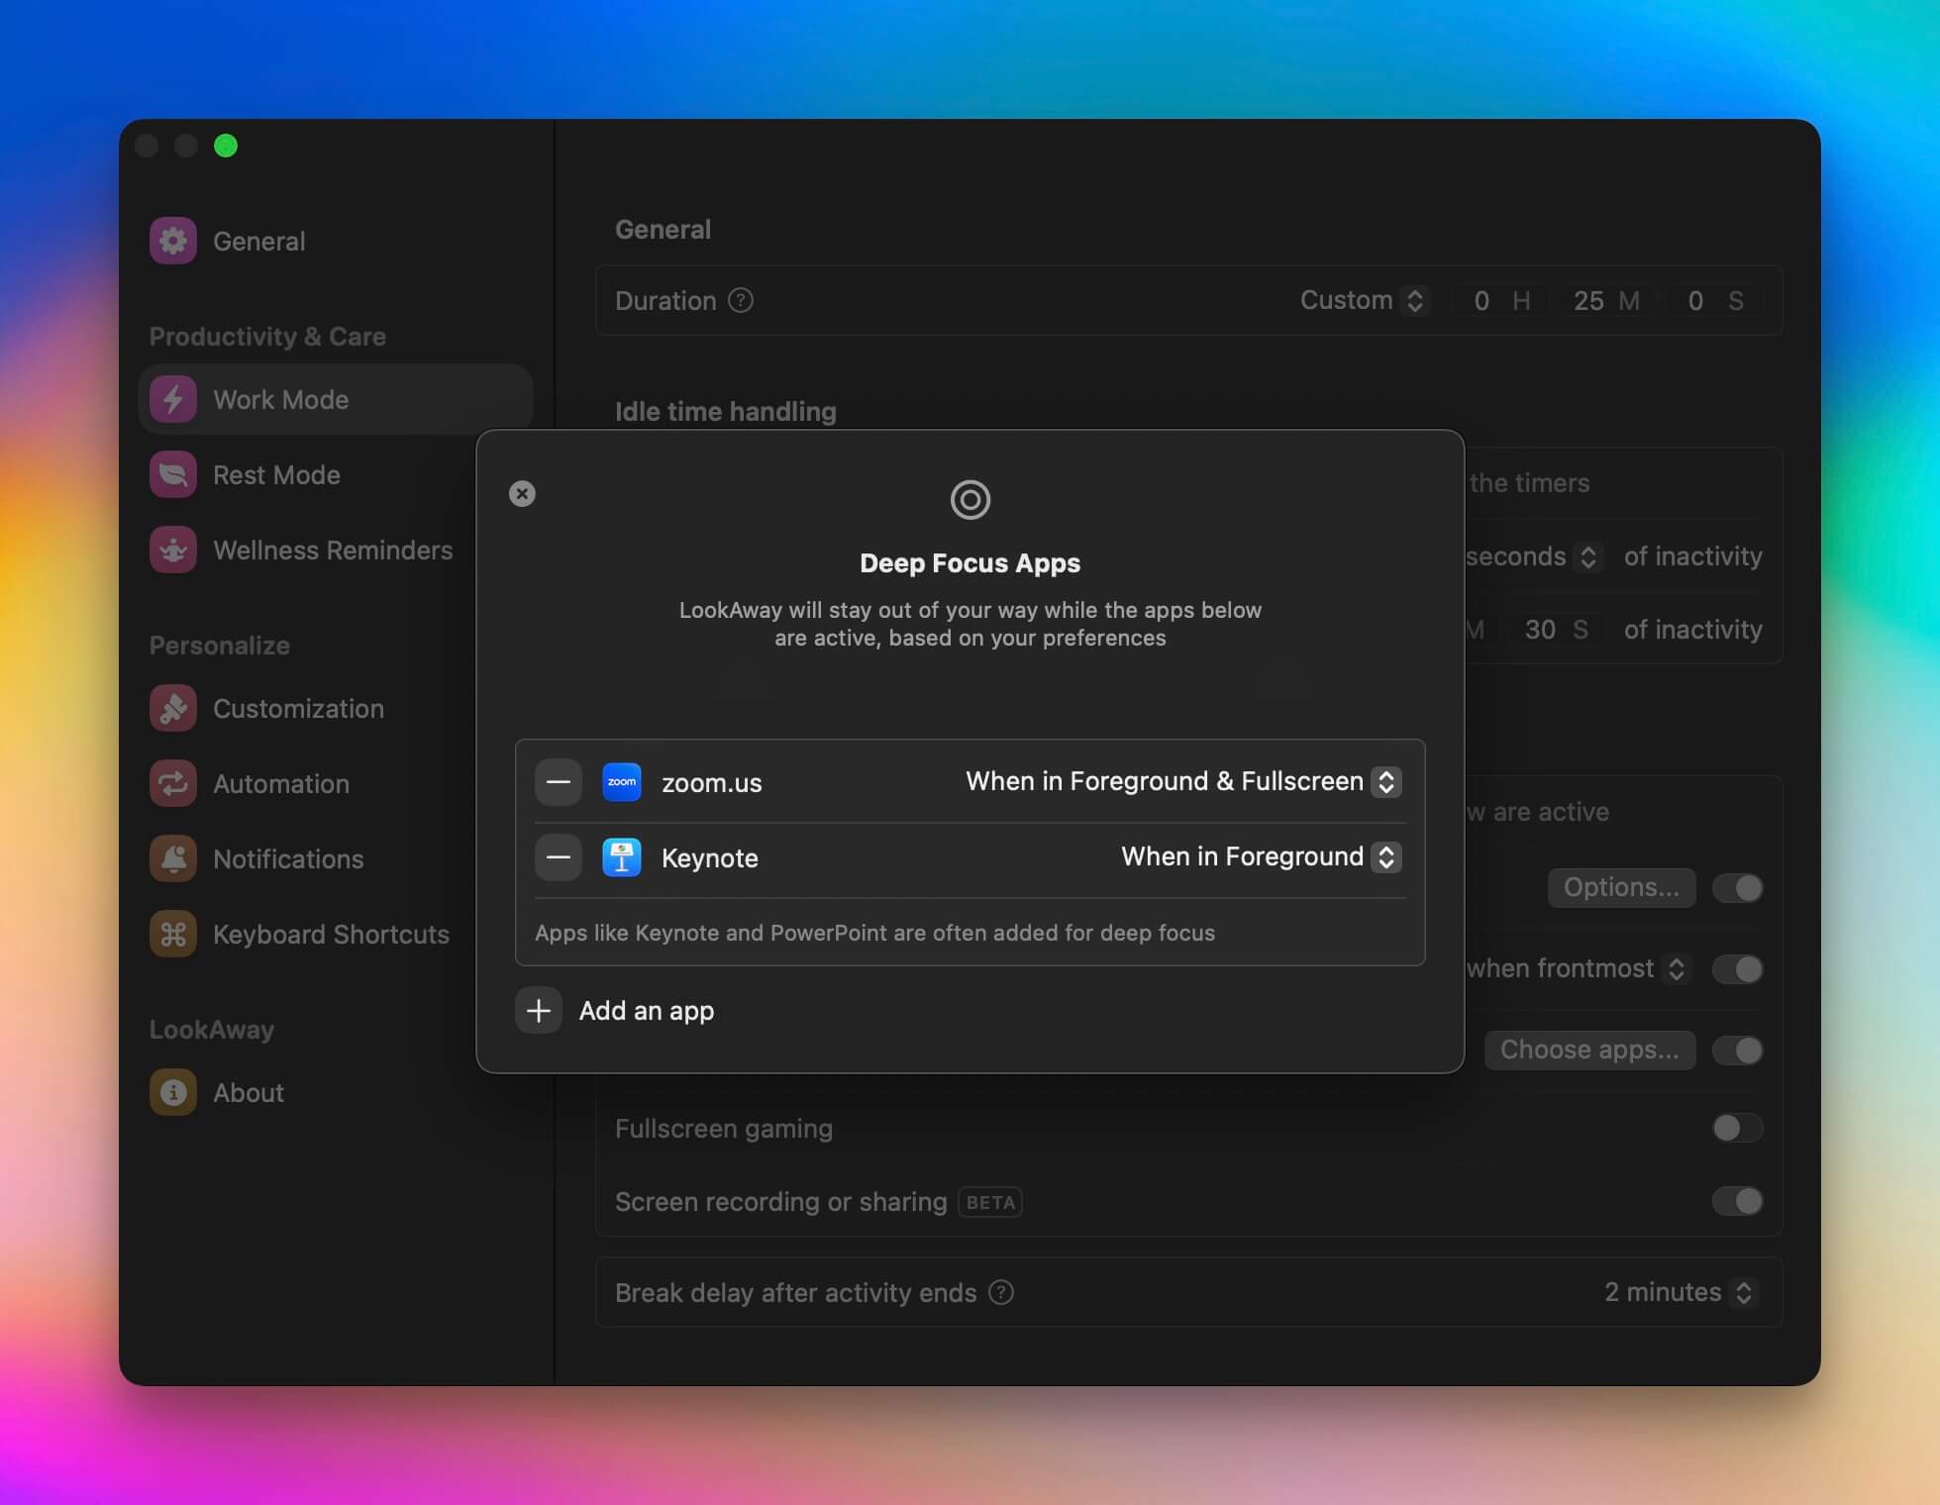Click the Customization sidebar icon
The height and width of the screenshot is (1505, 1940).
(x=173, y=707)
